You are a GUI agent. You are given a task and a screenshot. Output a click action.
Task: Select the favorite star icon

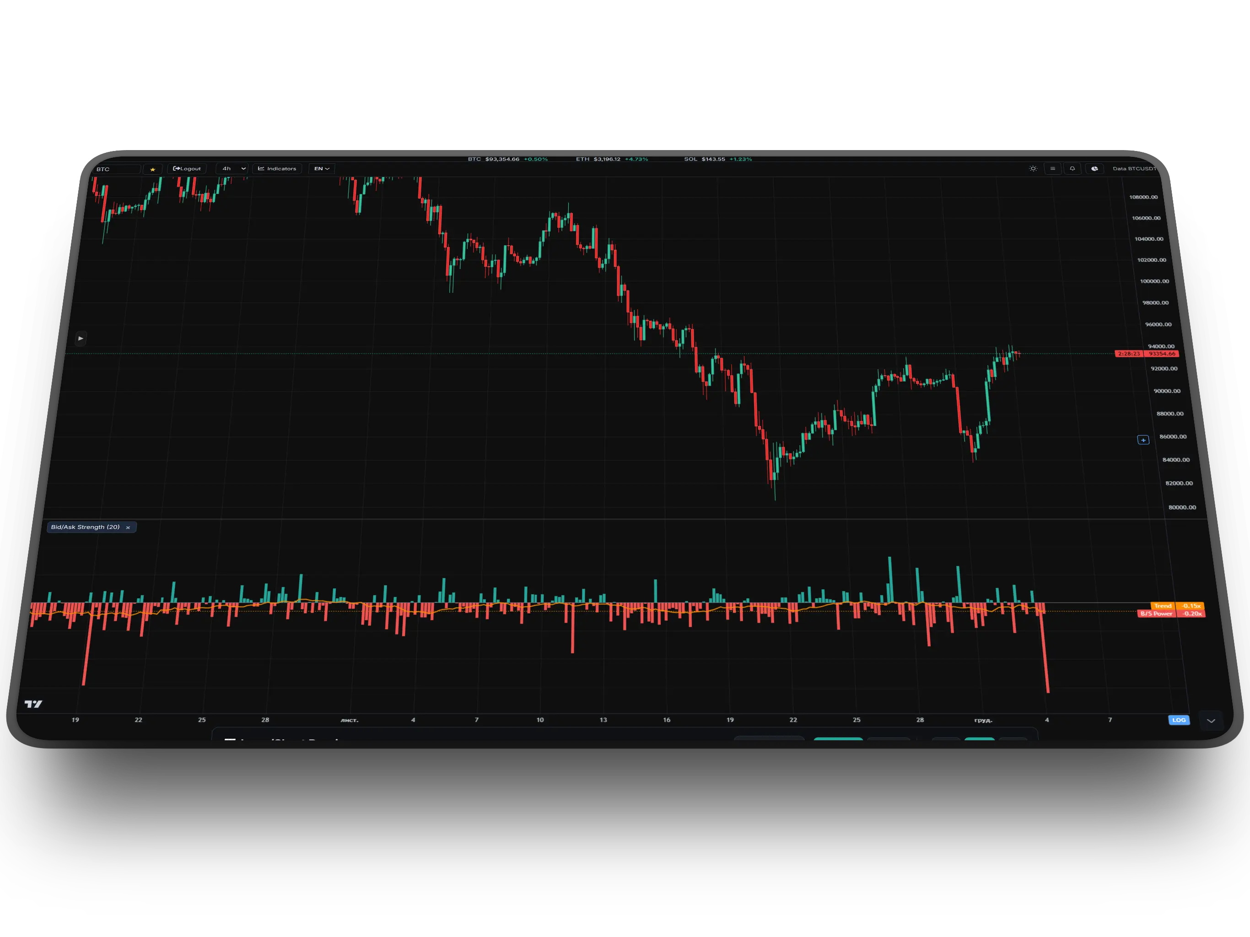[152, 168]
